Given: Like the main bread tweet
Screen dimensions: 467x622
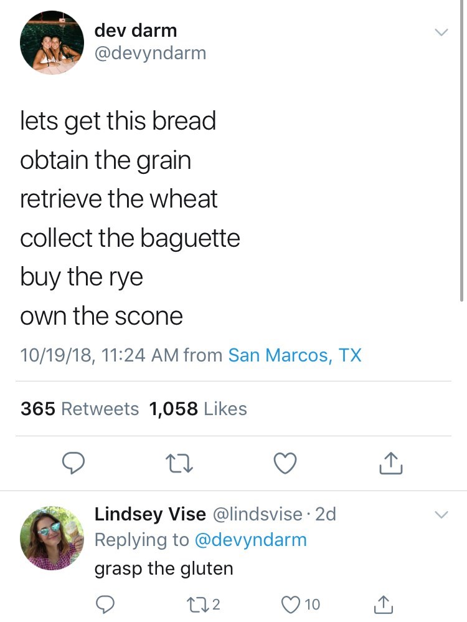Looking at the screenshot, I should 285,462.
